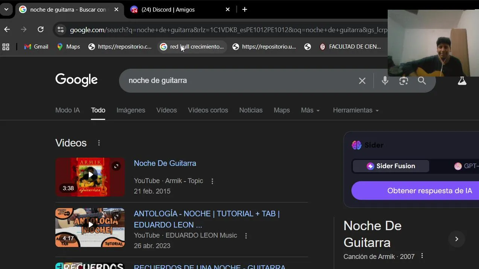479x269 pixels.
Task: Expand knowledge panel with right chevron
Action: tap(457, 239)
